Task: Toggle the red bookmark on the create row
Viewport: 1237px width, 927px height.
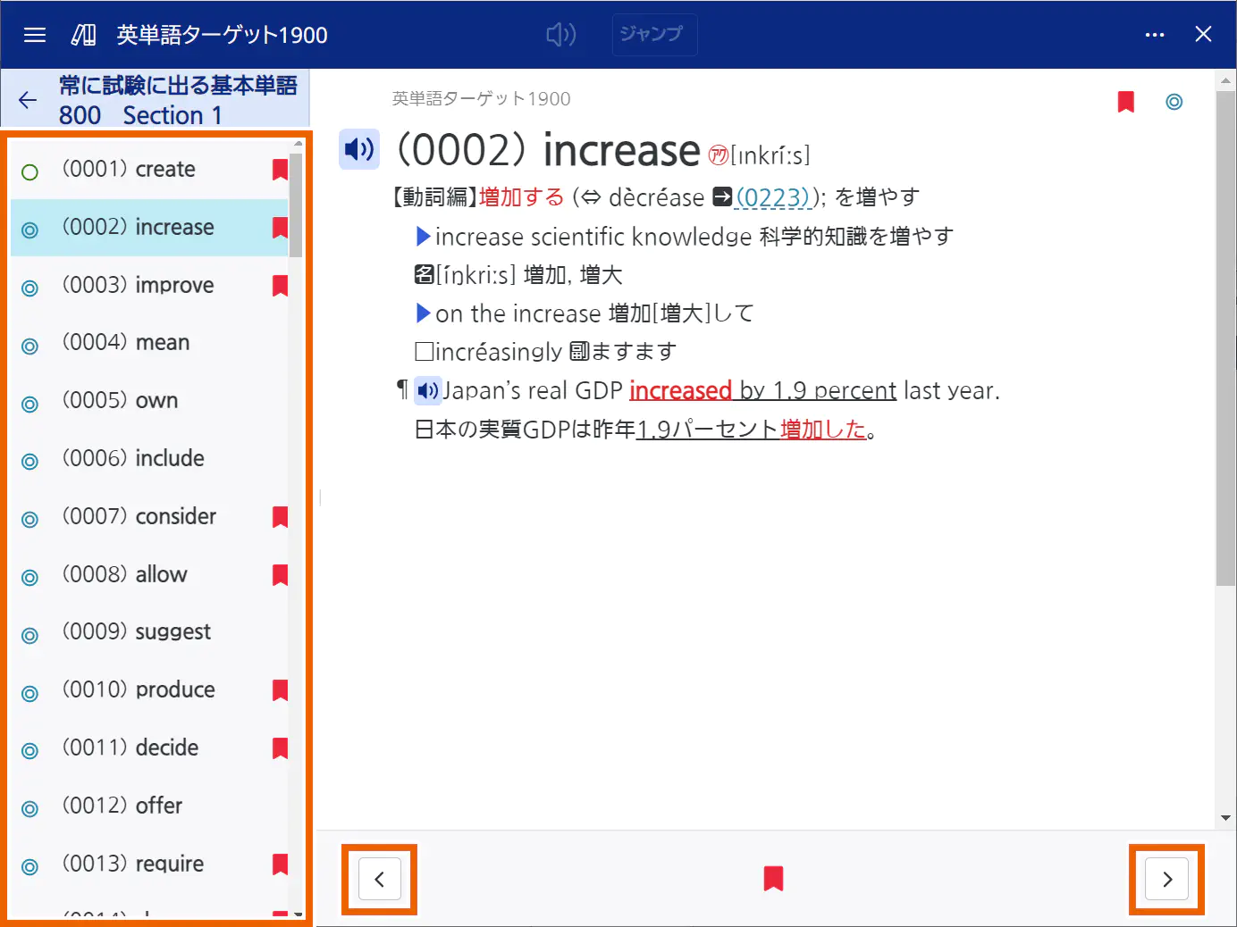Action: click(x=280, y=170)
